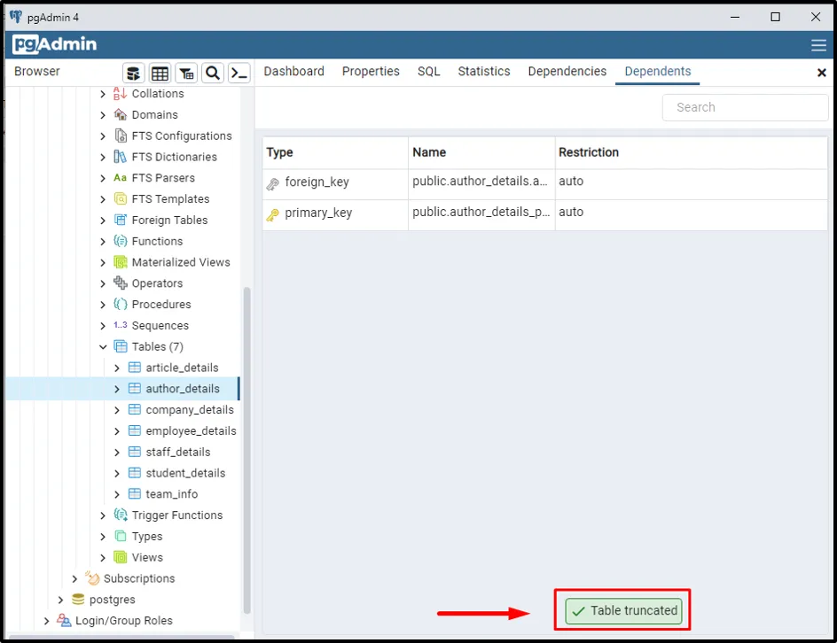
Task: Select the student_details table
Action: [185, 473]
